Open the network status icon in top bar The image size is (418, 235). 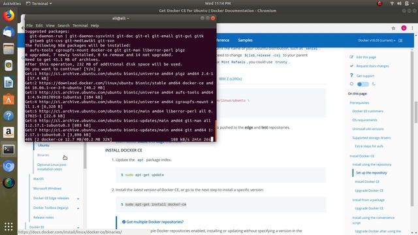[392, 3]
